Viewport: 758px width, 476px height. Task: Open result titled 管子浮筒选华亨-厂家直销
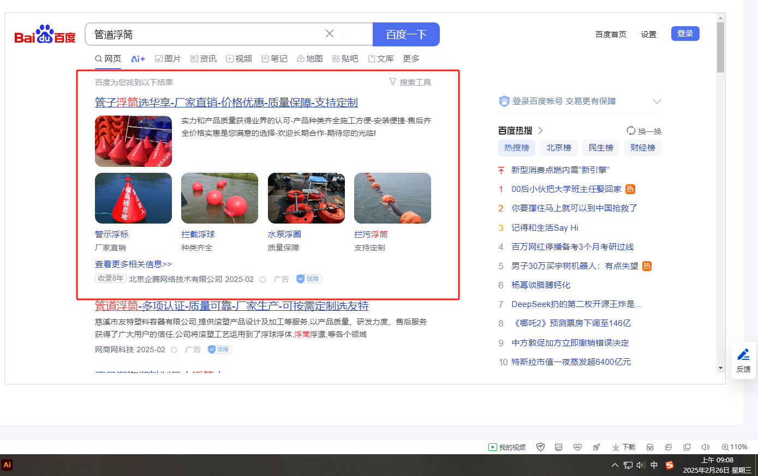(x=226, y=103)
